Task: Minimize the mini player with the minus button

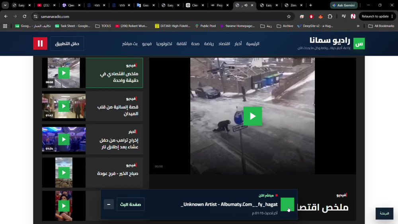Action: coord(109,205)
